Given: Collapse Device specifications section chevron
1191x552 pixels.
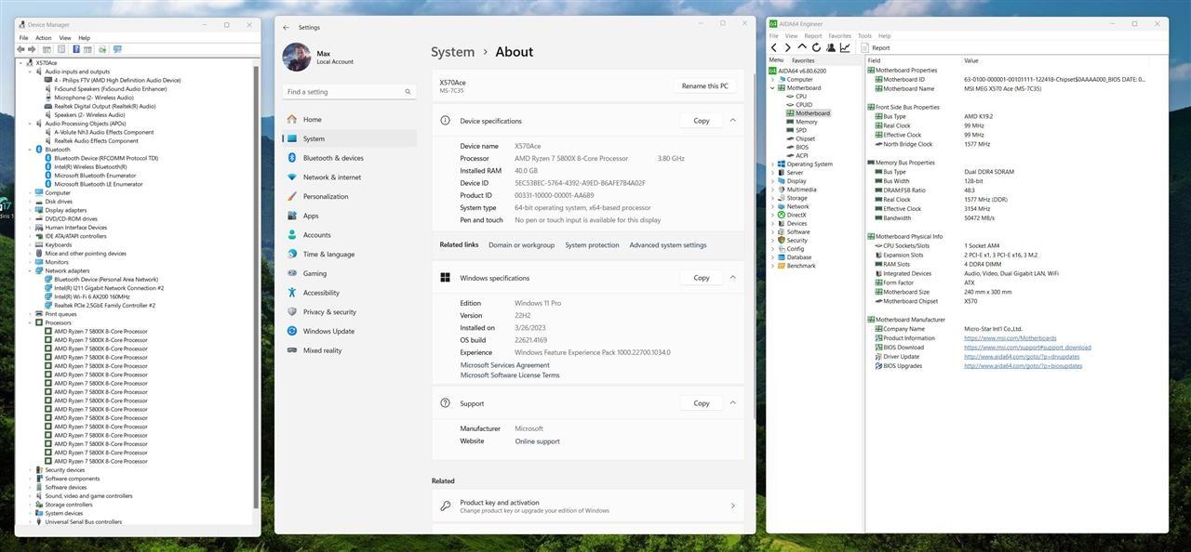Looking at the screenshot, I should tap(732, 121).
